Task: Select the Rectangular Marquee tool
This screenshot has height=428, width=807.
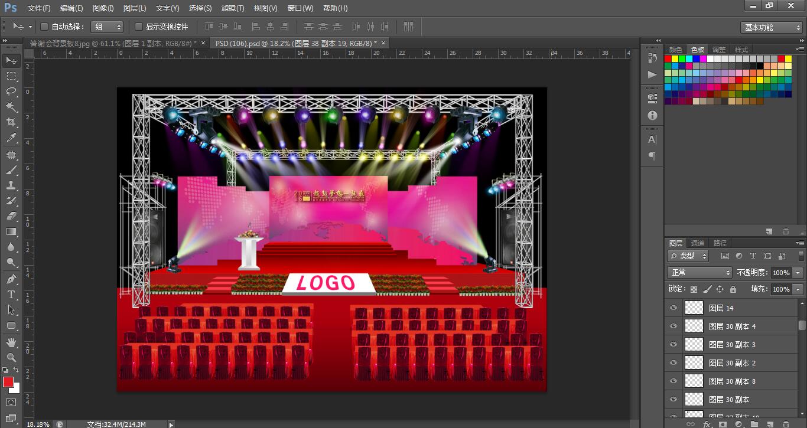Action: [11, 76]
